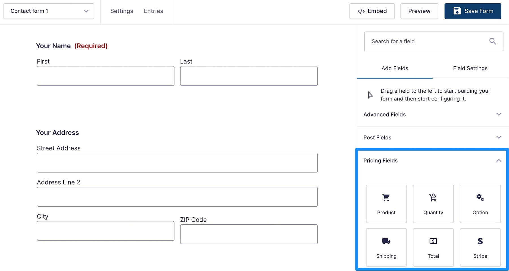Collapse the Pricing Fields section
This screenshot has width=509, height=271.
(x=499, y=160)
